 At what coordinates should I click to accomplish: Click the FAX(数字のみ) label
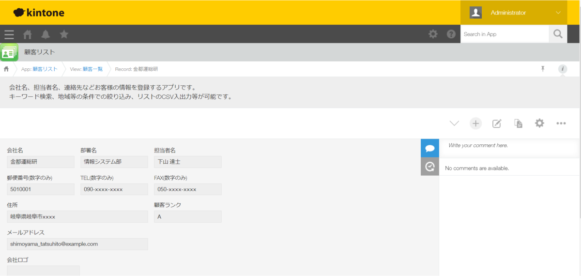[170, 178]
